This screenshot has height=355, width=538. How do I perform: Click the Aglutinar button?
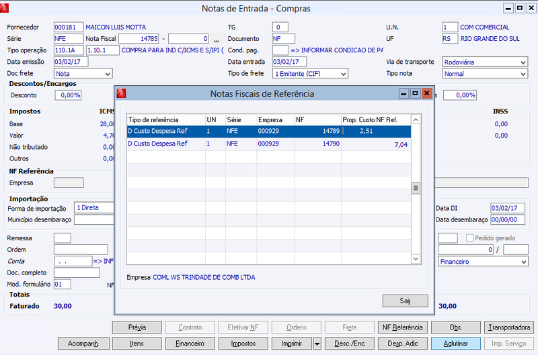click(x=456, y=344)
